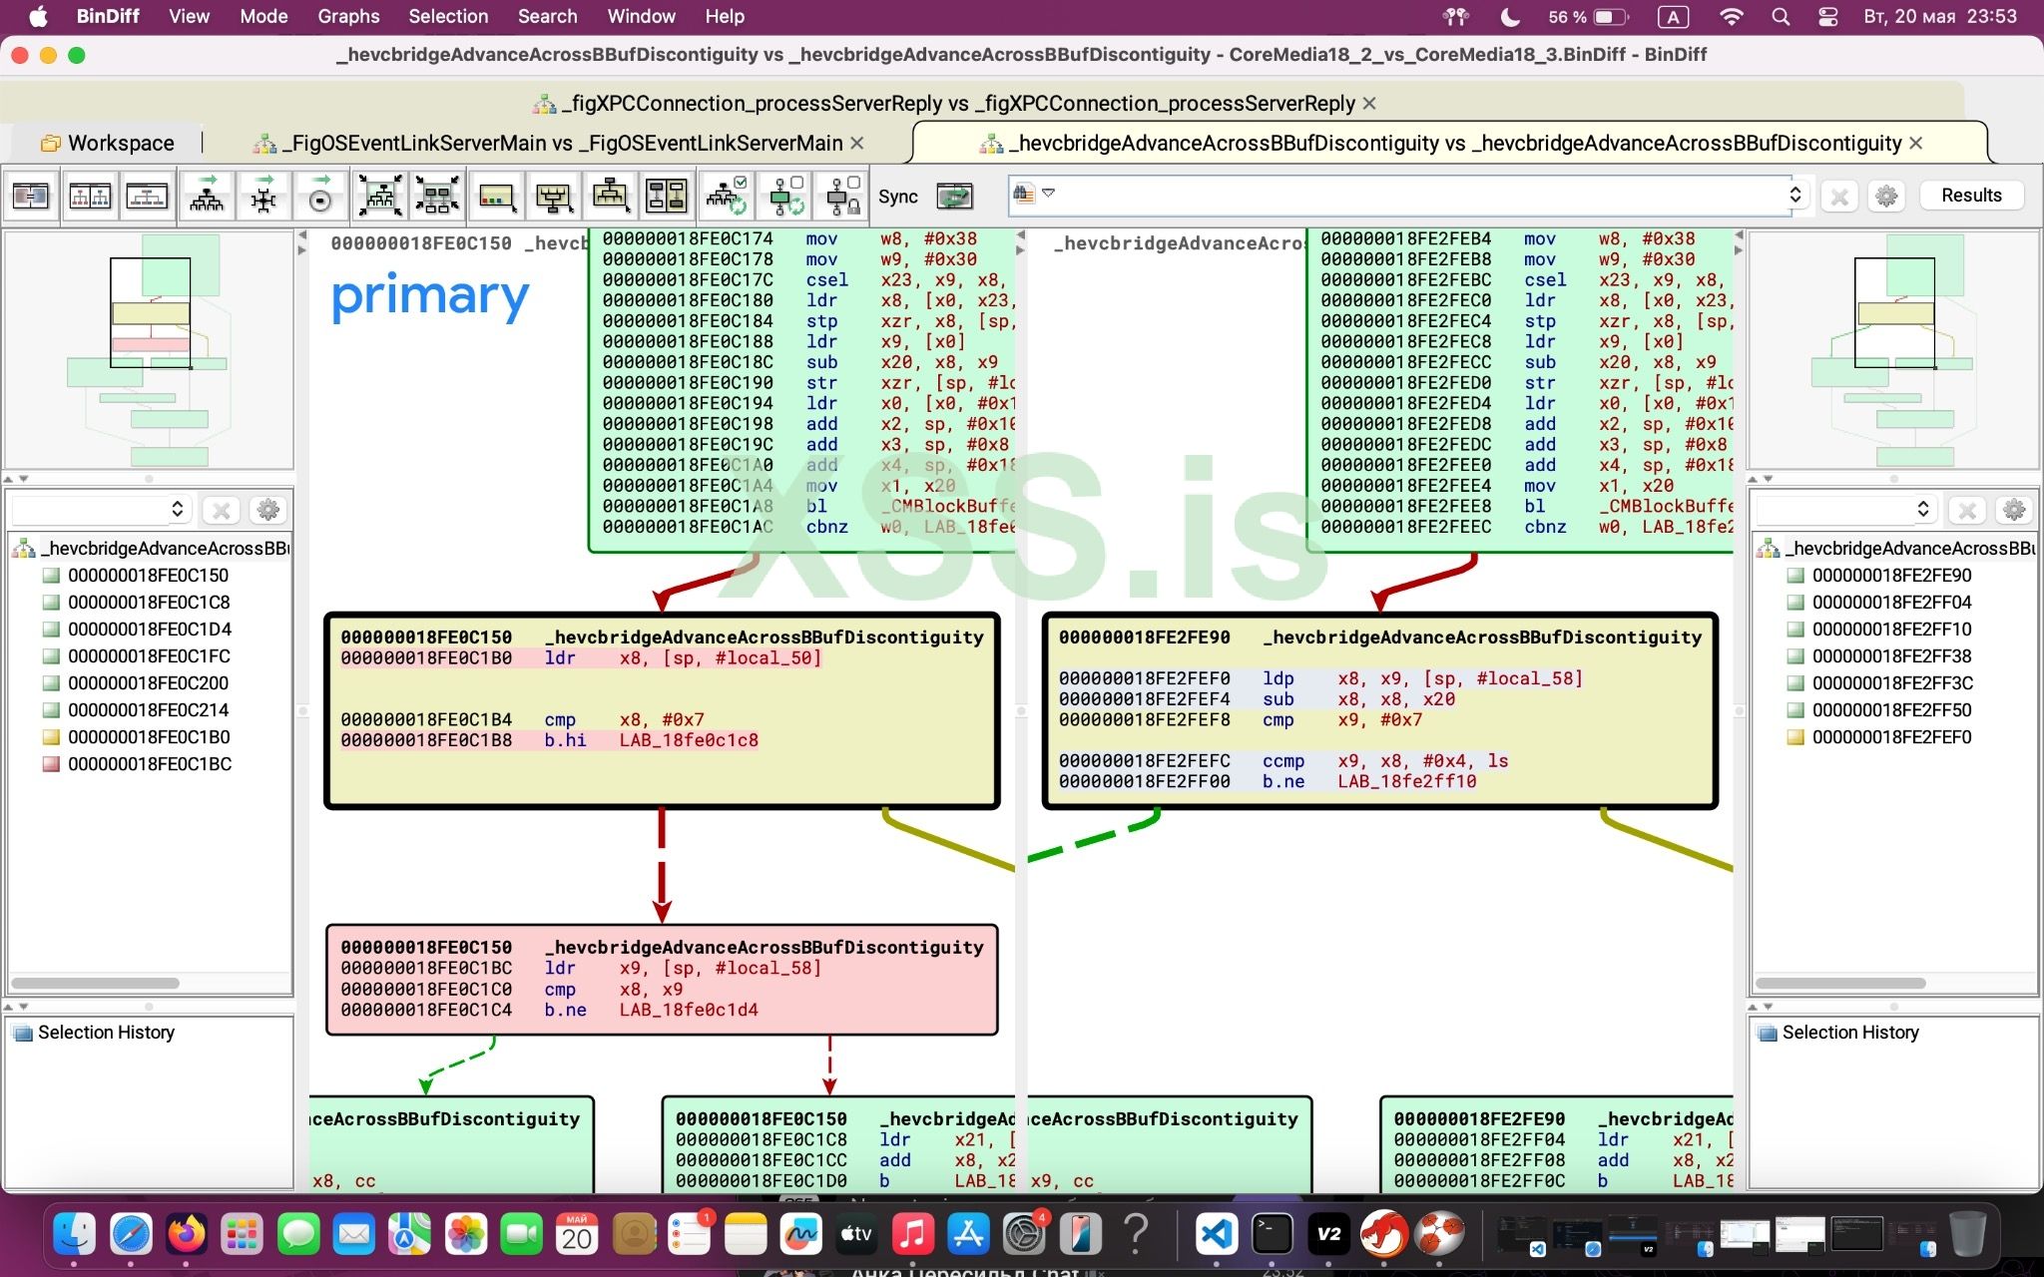Apply the circular graph layout
This screenshot has height=1277, width=2044.
pyautogui.click(x=320, y=196)
